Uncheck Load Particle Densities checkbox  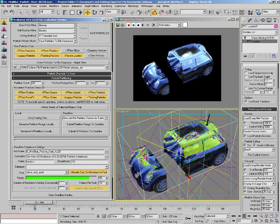(245, 136)
